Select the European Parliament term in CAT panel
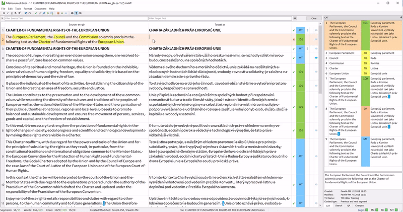Image resolution: width=403 pixels, height=212 pixels. (363, 53)
